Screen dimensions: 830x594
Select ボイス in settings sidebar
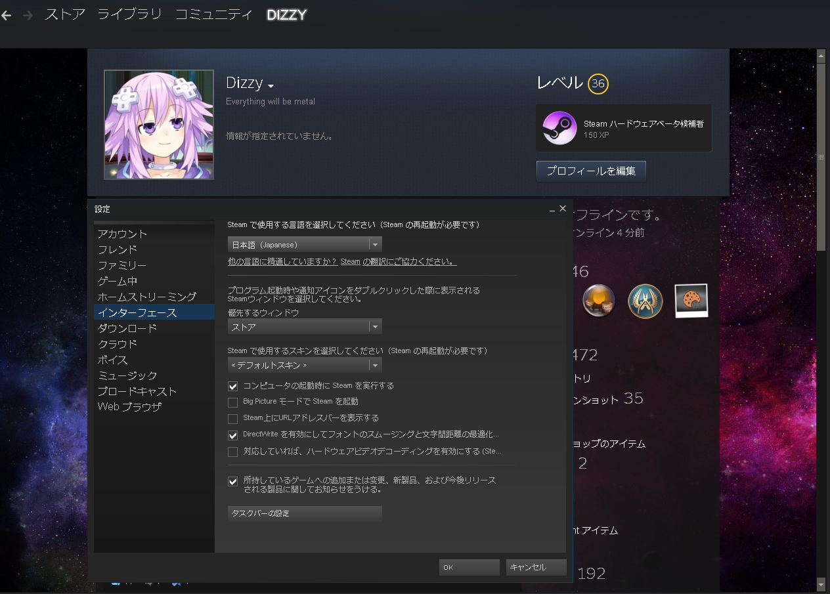[154, 360]
